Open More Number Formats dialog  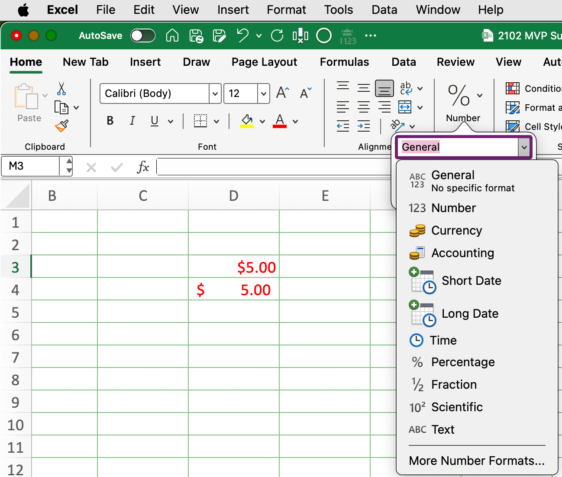pyautogui.click(x=477, y=461)
